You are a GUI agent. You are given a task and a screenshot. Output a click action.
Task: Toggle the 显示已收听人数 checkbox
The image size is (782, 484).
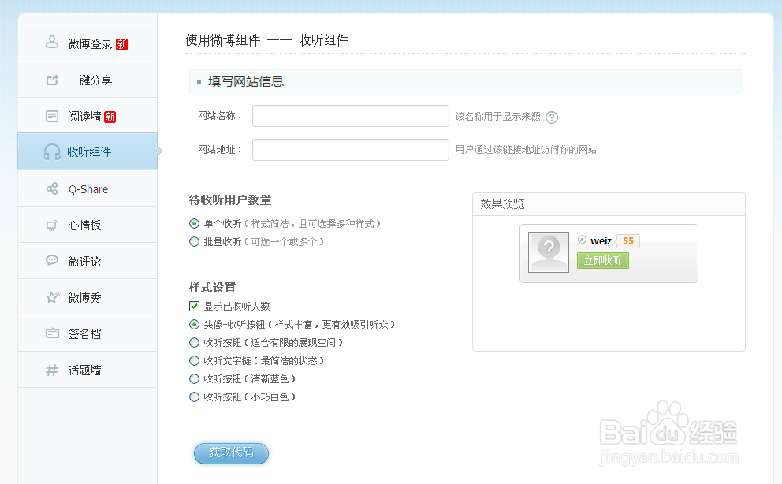tap(194, 306)
